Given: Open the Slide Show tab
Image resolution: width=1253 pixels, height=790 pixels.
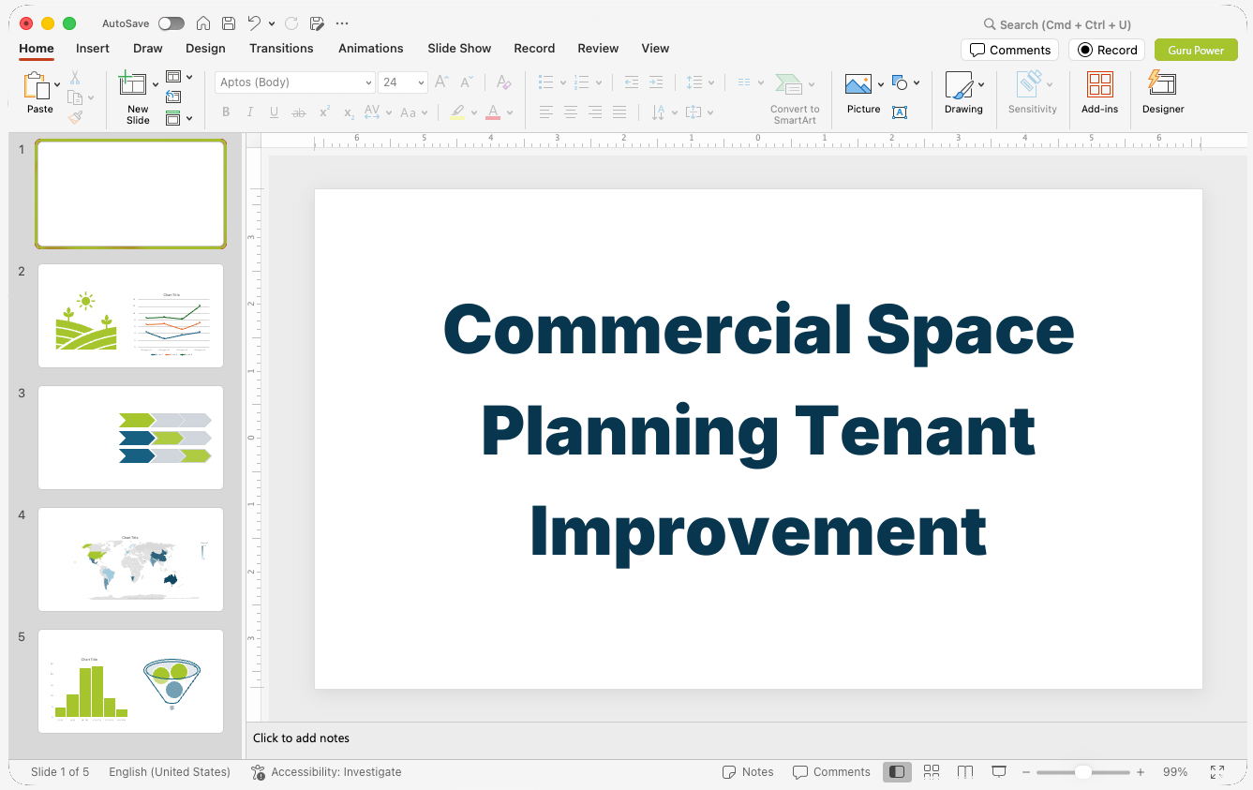Looking at the screenshot, I should click(x=459, y=48).
